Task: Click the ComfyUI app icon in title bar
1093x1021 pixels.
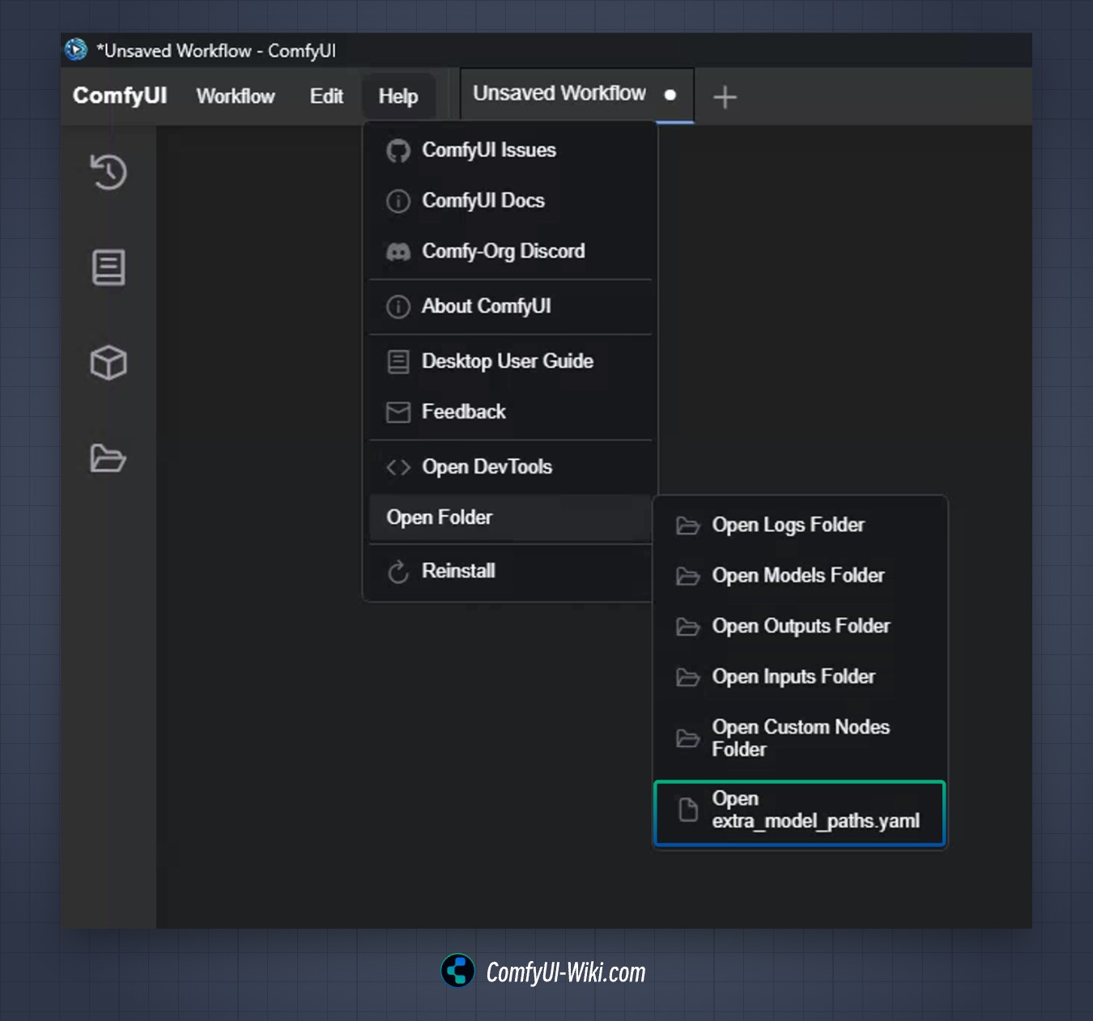Action: click(x=76, y=50)
